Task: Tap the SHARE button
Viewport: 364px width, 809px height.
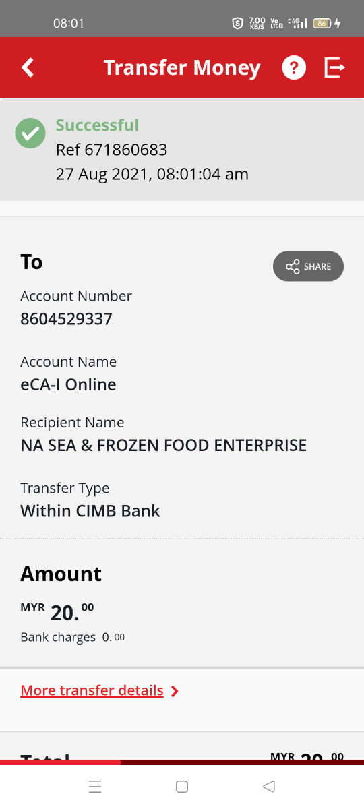Action: 308,266
